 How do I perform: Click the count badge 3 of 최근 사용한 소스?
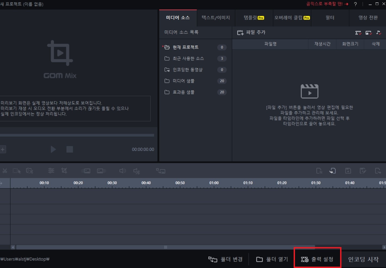point(222,58)
